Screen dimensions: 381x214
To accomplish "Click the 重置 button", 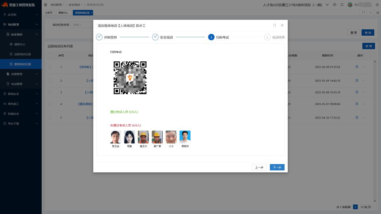I will [354, 32].
